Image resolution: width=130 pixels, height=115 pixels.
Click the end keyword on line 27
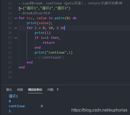[22, 67]
